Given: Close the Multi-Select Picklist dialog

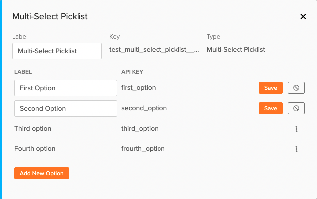Looking at the screenshot, I should [x=303, y=16].
